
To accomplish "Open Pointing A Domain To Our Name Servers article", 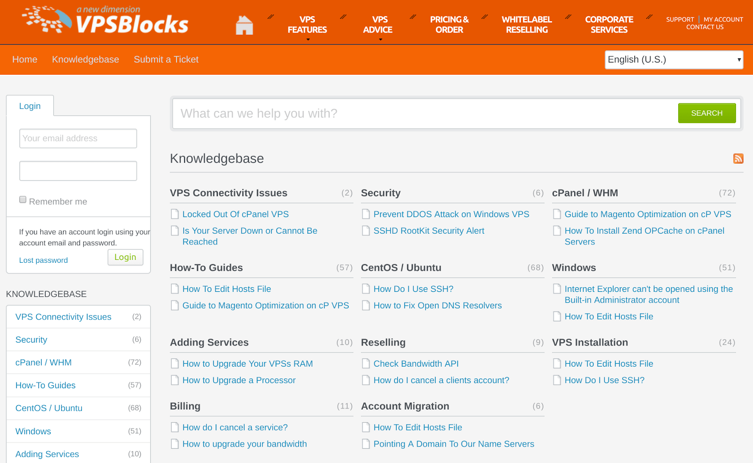I will [454, 444].
